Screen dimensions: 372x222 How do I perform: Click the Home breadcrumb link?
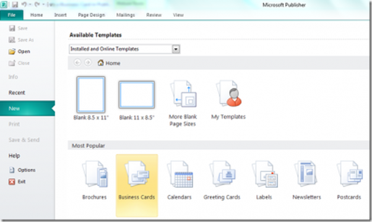click(x=109, y=63)
